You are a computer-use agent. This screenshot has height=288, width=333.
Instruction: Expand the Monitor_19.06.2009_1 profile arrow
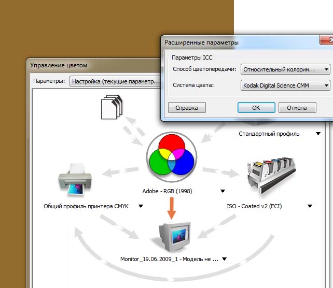coord(224,258)
